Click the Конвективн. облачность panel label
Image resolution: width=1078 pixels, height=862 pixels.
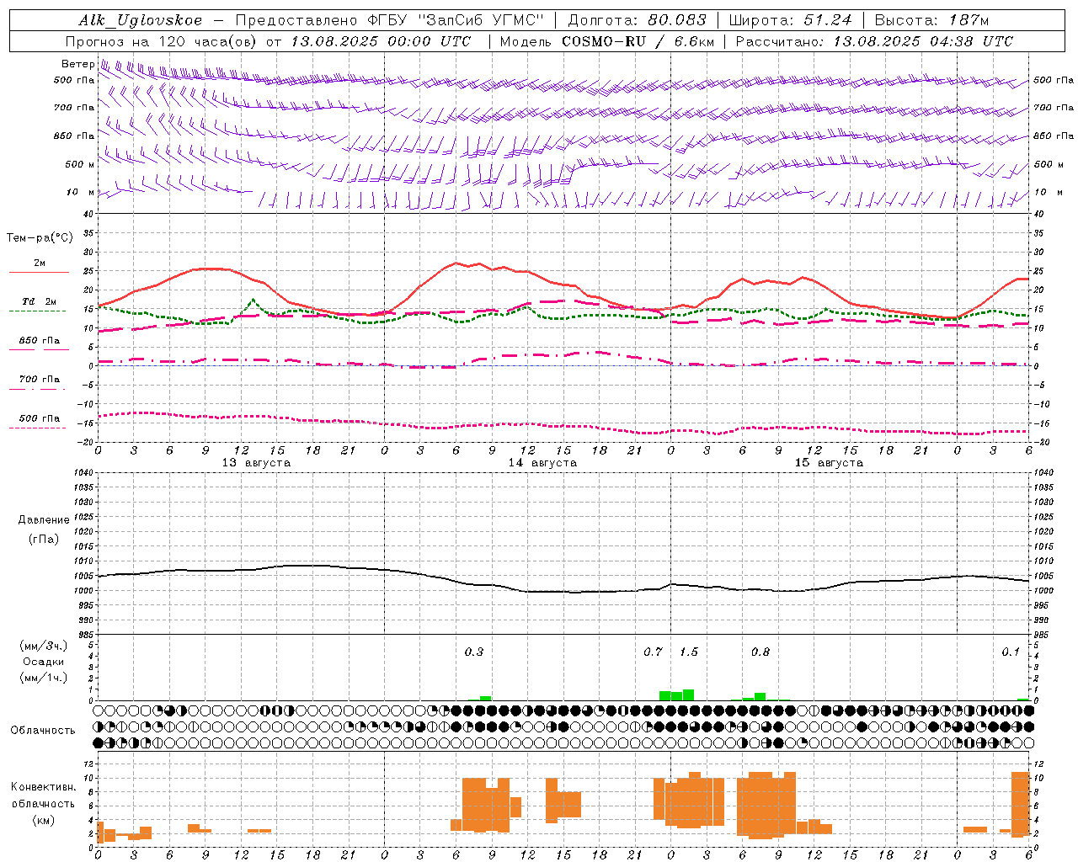click(x=43, y=803)
